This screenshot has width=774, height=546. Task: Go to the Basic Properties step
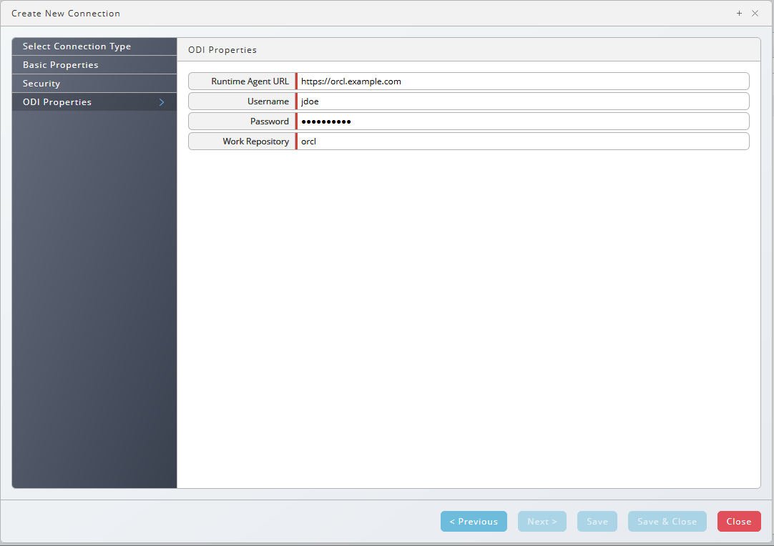[94, 65]
